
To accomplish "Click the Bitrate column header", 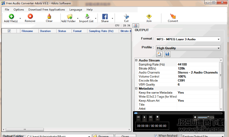I will tap(125, 31).
